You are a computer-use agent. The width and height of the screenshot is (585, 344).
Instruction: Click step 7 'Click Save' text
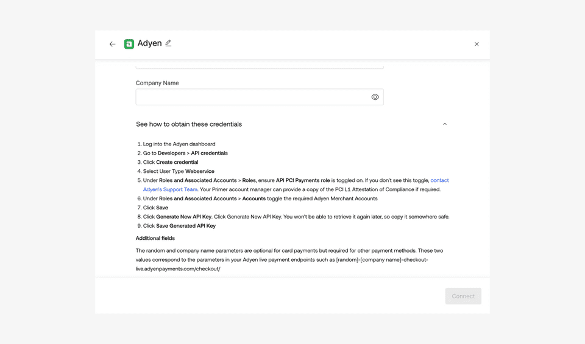[x=155, y=208]
